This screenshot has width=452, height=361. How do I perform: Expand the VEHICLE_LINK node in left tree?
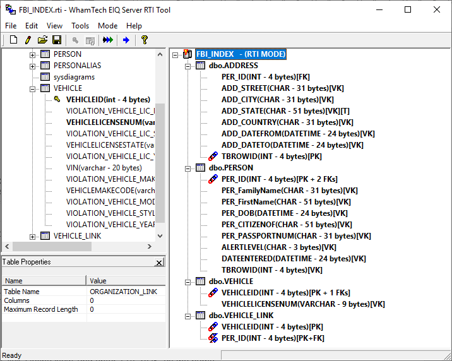[x=33, y=237]
